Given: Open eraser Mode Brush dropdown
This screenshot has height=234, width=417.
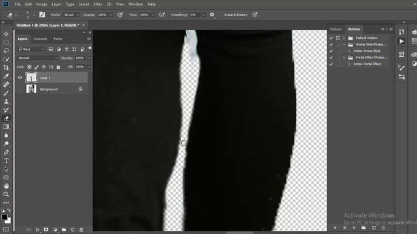Looking at the screenshot, I should click(71, 15).
